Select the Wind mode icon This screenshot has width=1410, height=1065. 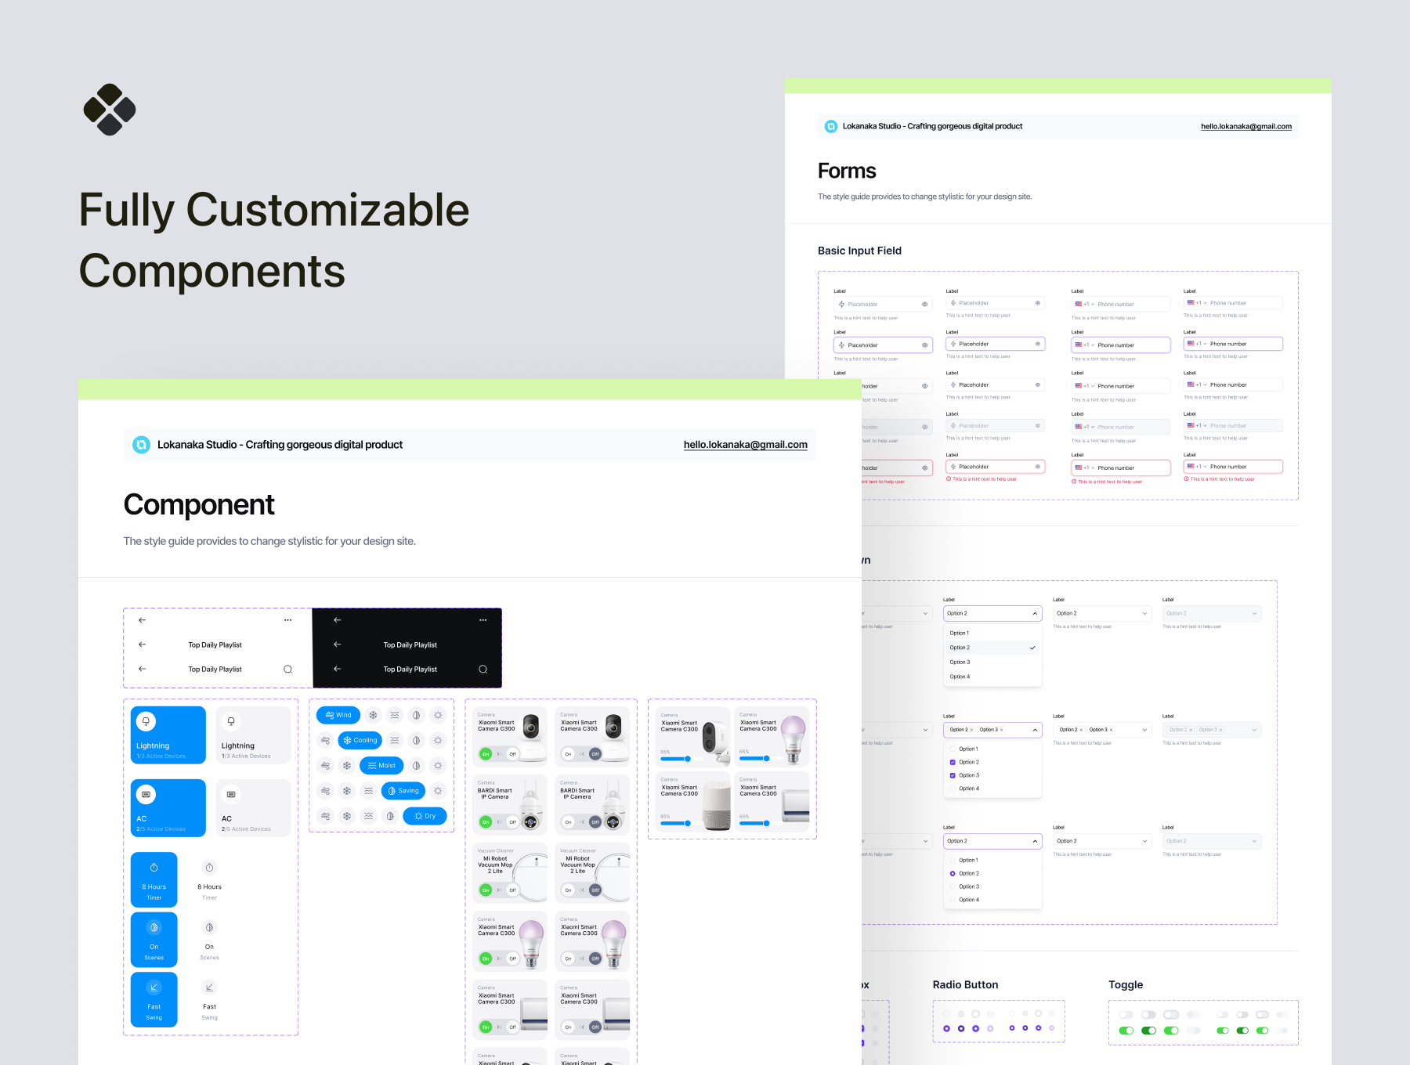pyautogui.click(x=338, y=715)
